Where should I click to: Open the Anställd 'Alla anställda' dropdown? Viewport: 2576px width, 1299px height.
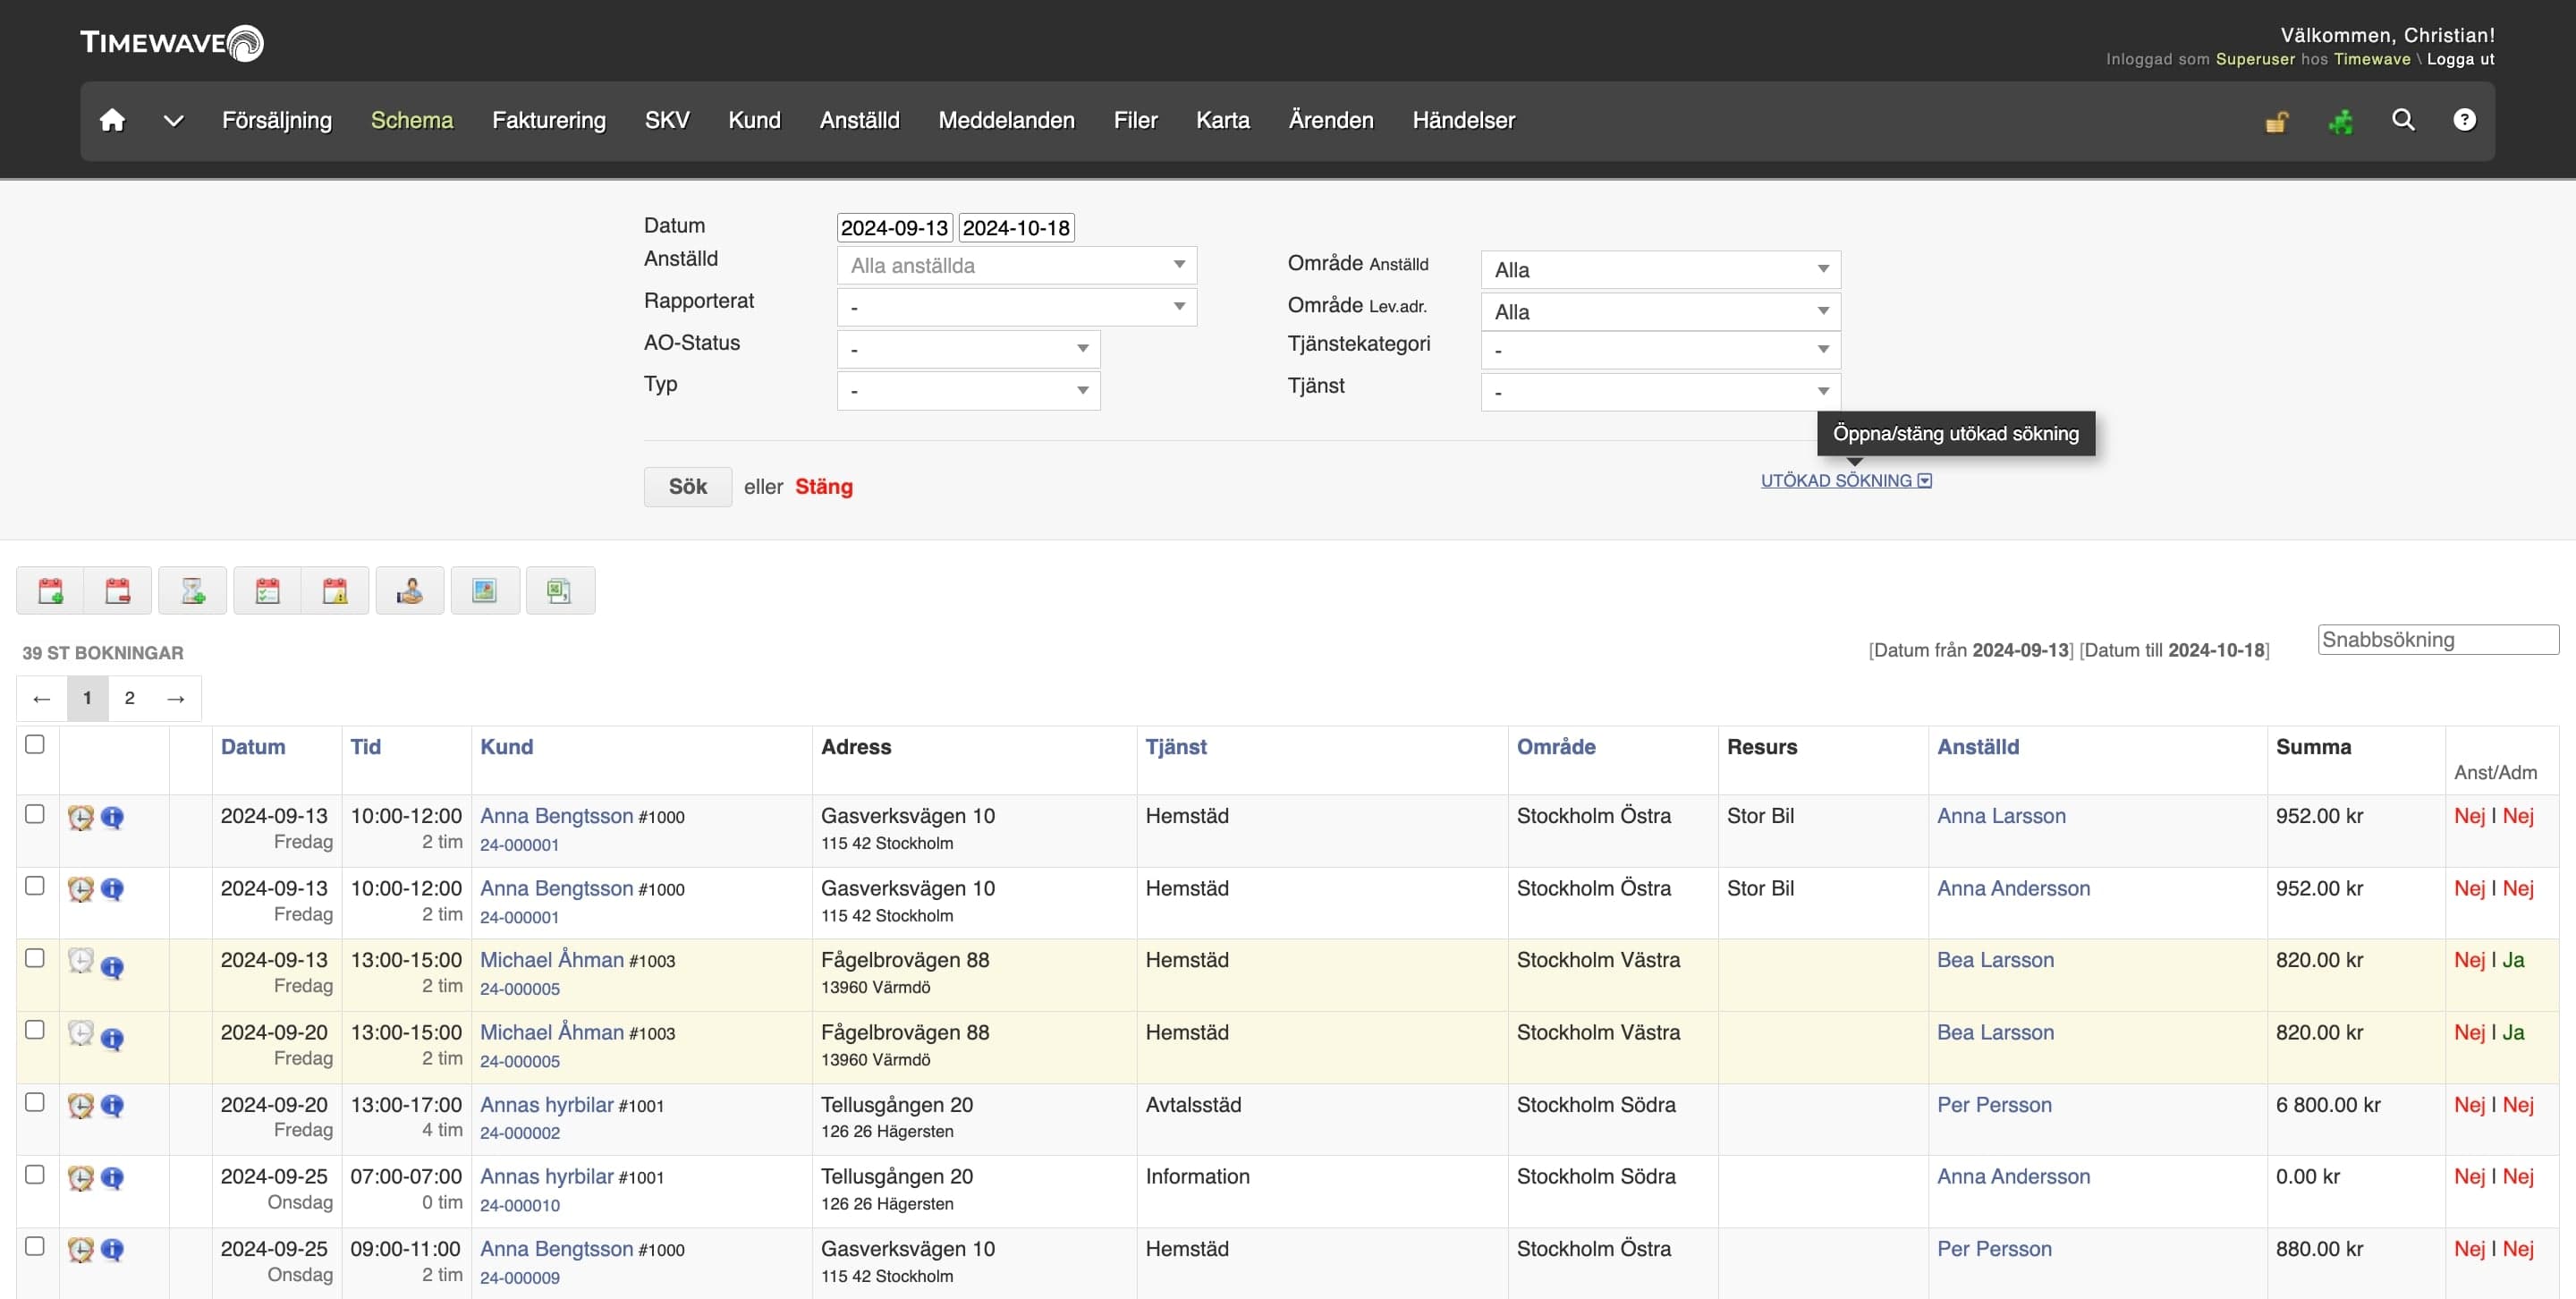tap(1016, 265)
